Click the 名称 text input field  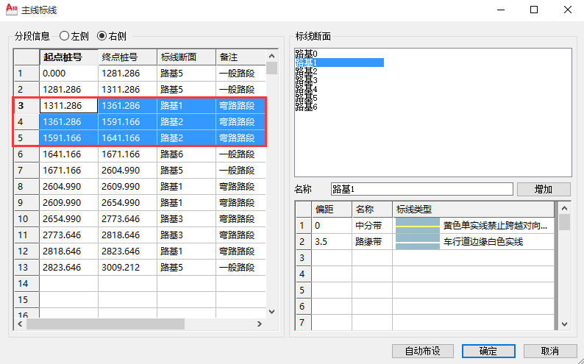click(421, 189)
